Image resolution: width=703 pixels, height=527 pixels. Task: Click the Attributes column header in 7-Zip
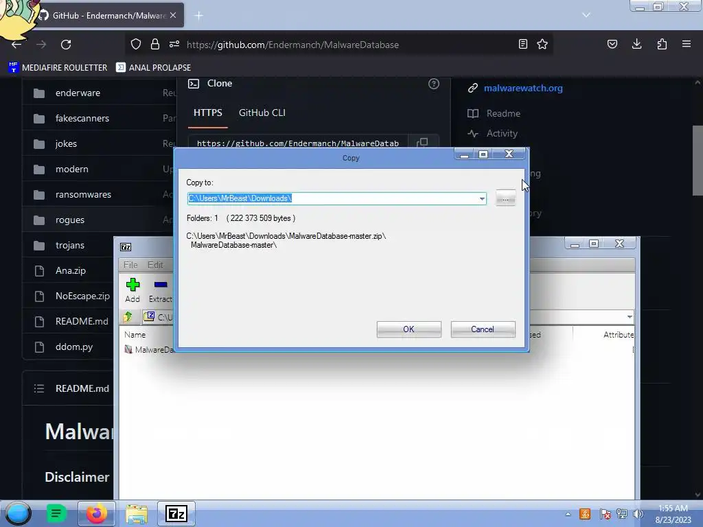619,335
